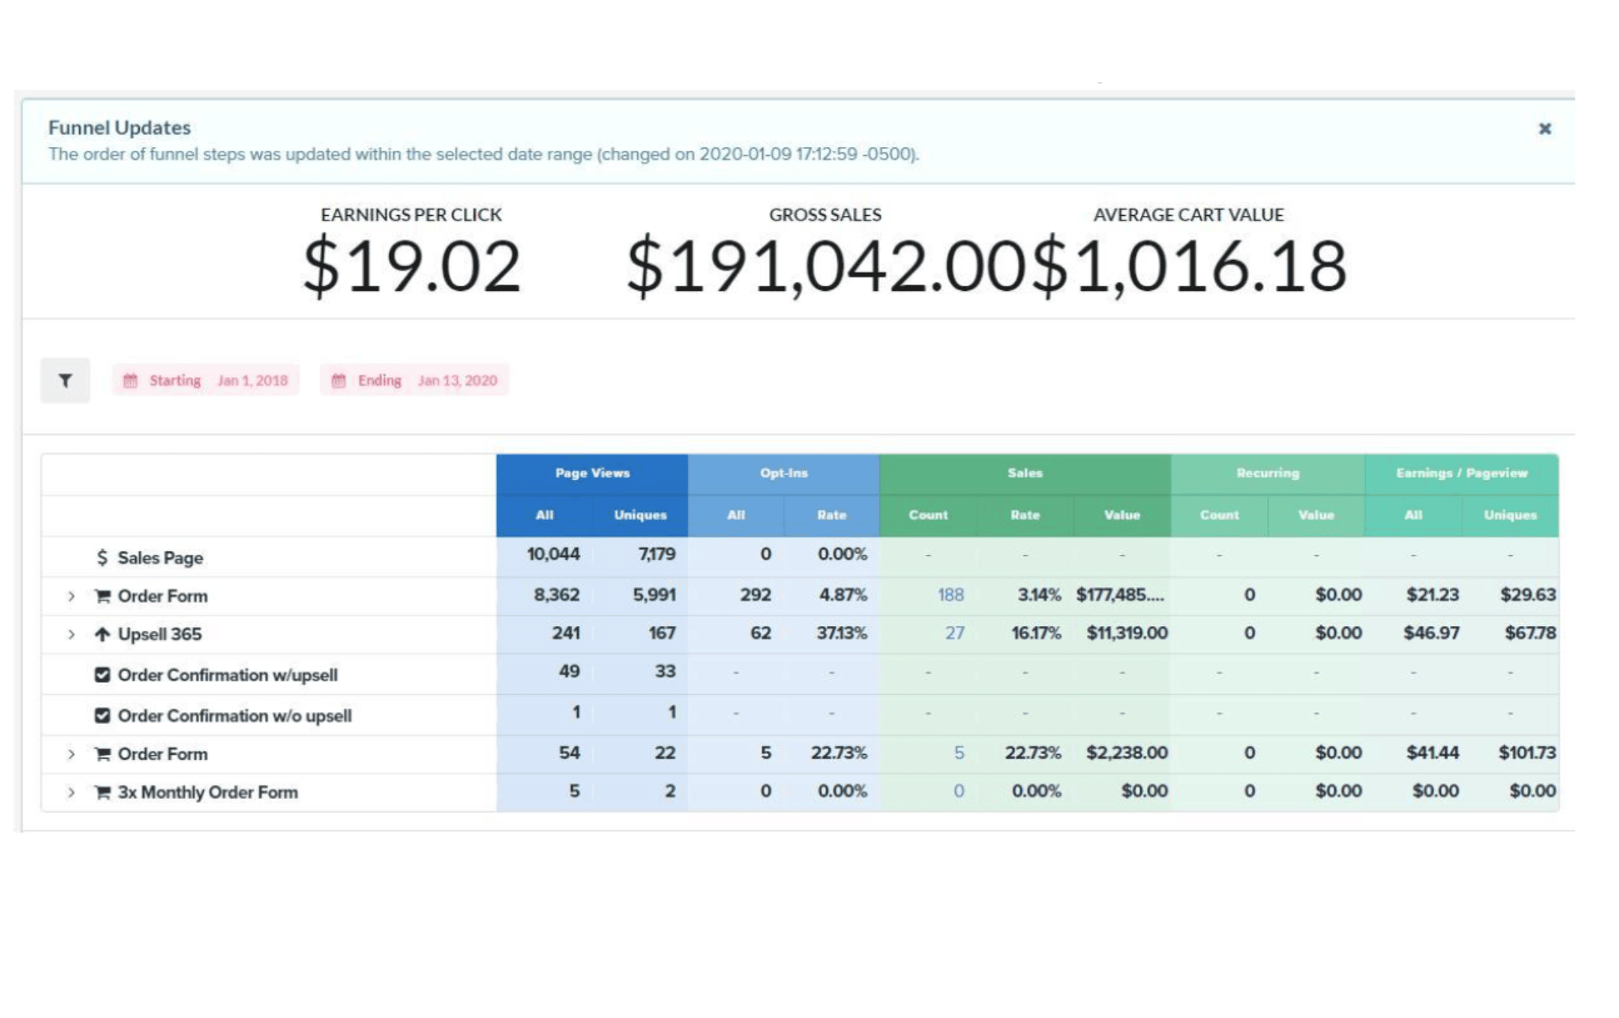Click checkbox icon for Order Confirmation w/upsell

click(102, 675)
